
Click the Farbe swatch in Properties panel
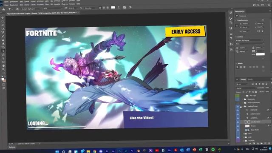(x=261, y=54)
